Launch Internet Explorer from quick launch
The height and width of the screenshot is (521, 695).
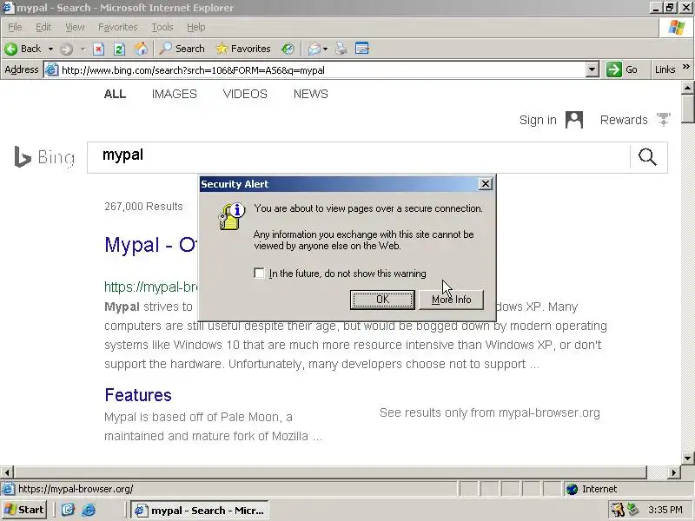89,510
